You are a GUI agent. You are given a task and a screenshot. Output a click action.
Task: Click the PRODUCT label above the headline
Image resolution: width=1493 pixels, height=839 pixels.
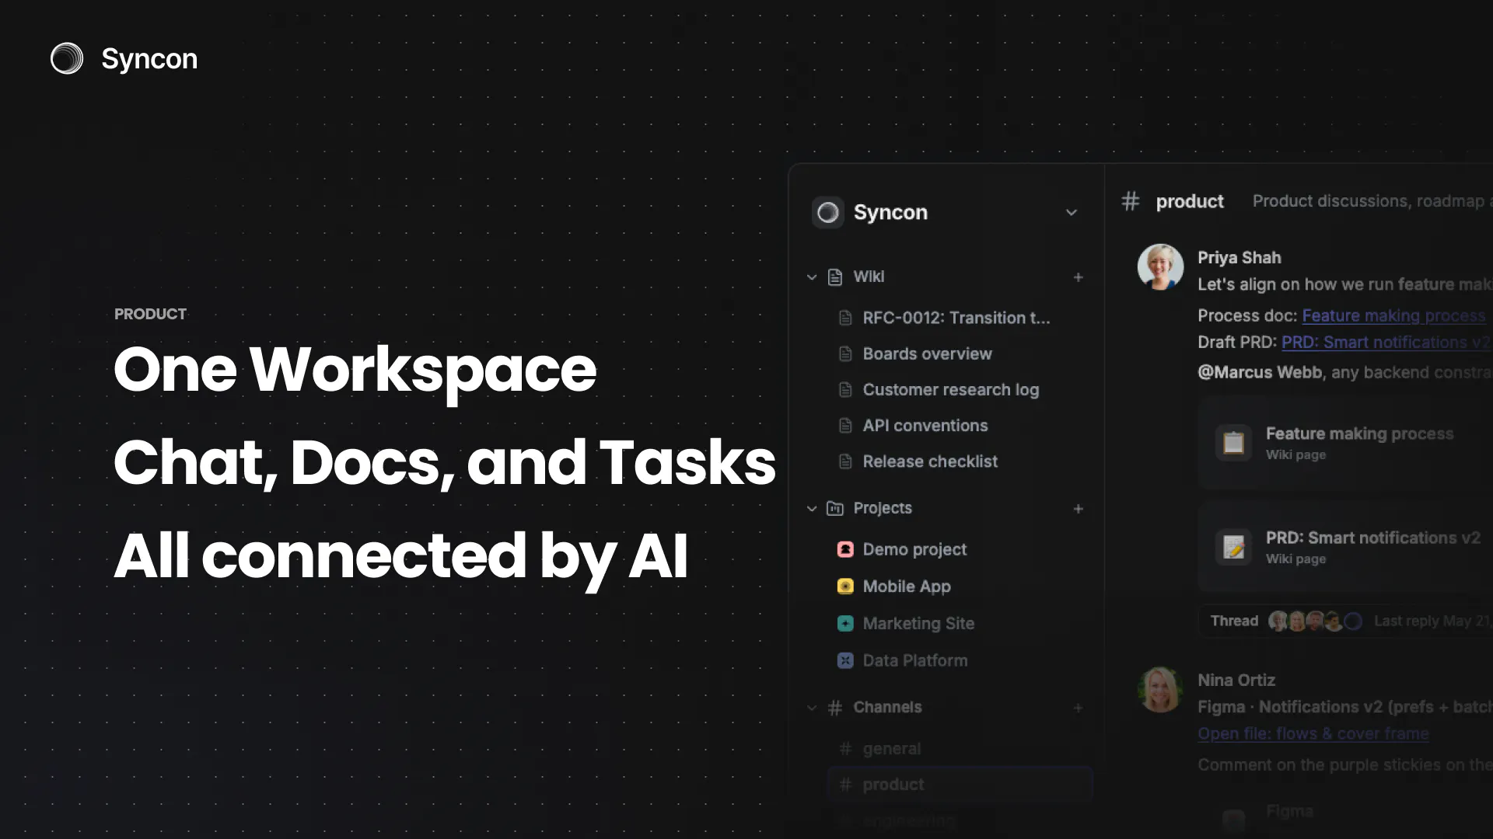150,314
